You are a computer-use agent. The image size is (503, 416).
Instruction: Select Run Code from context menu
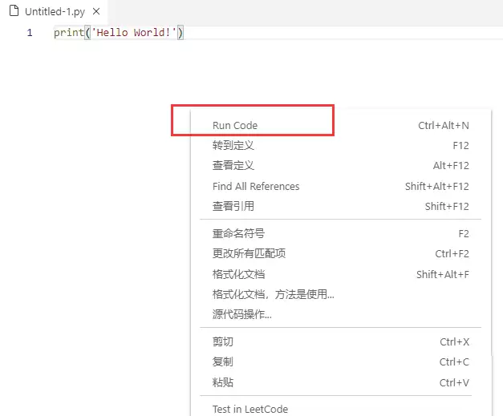[235, 126]
